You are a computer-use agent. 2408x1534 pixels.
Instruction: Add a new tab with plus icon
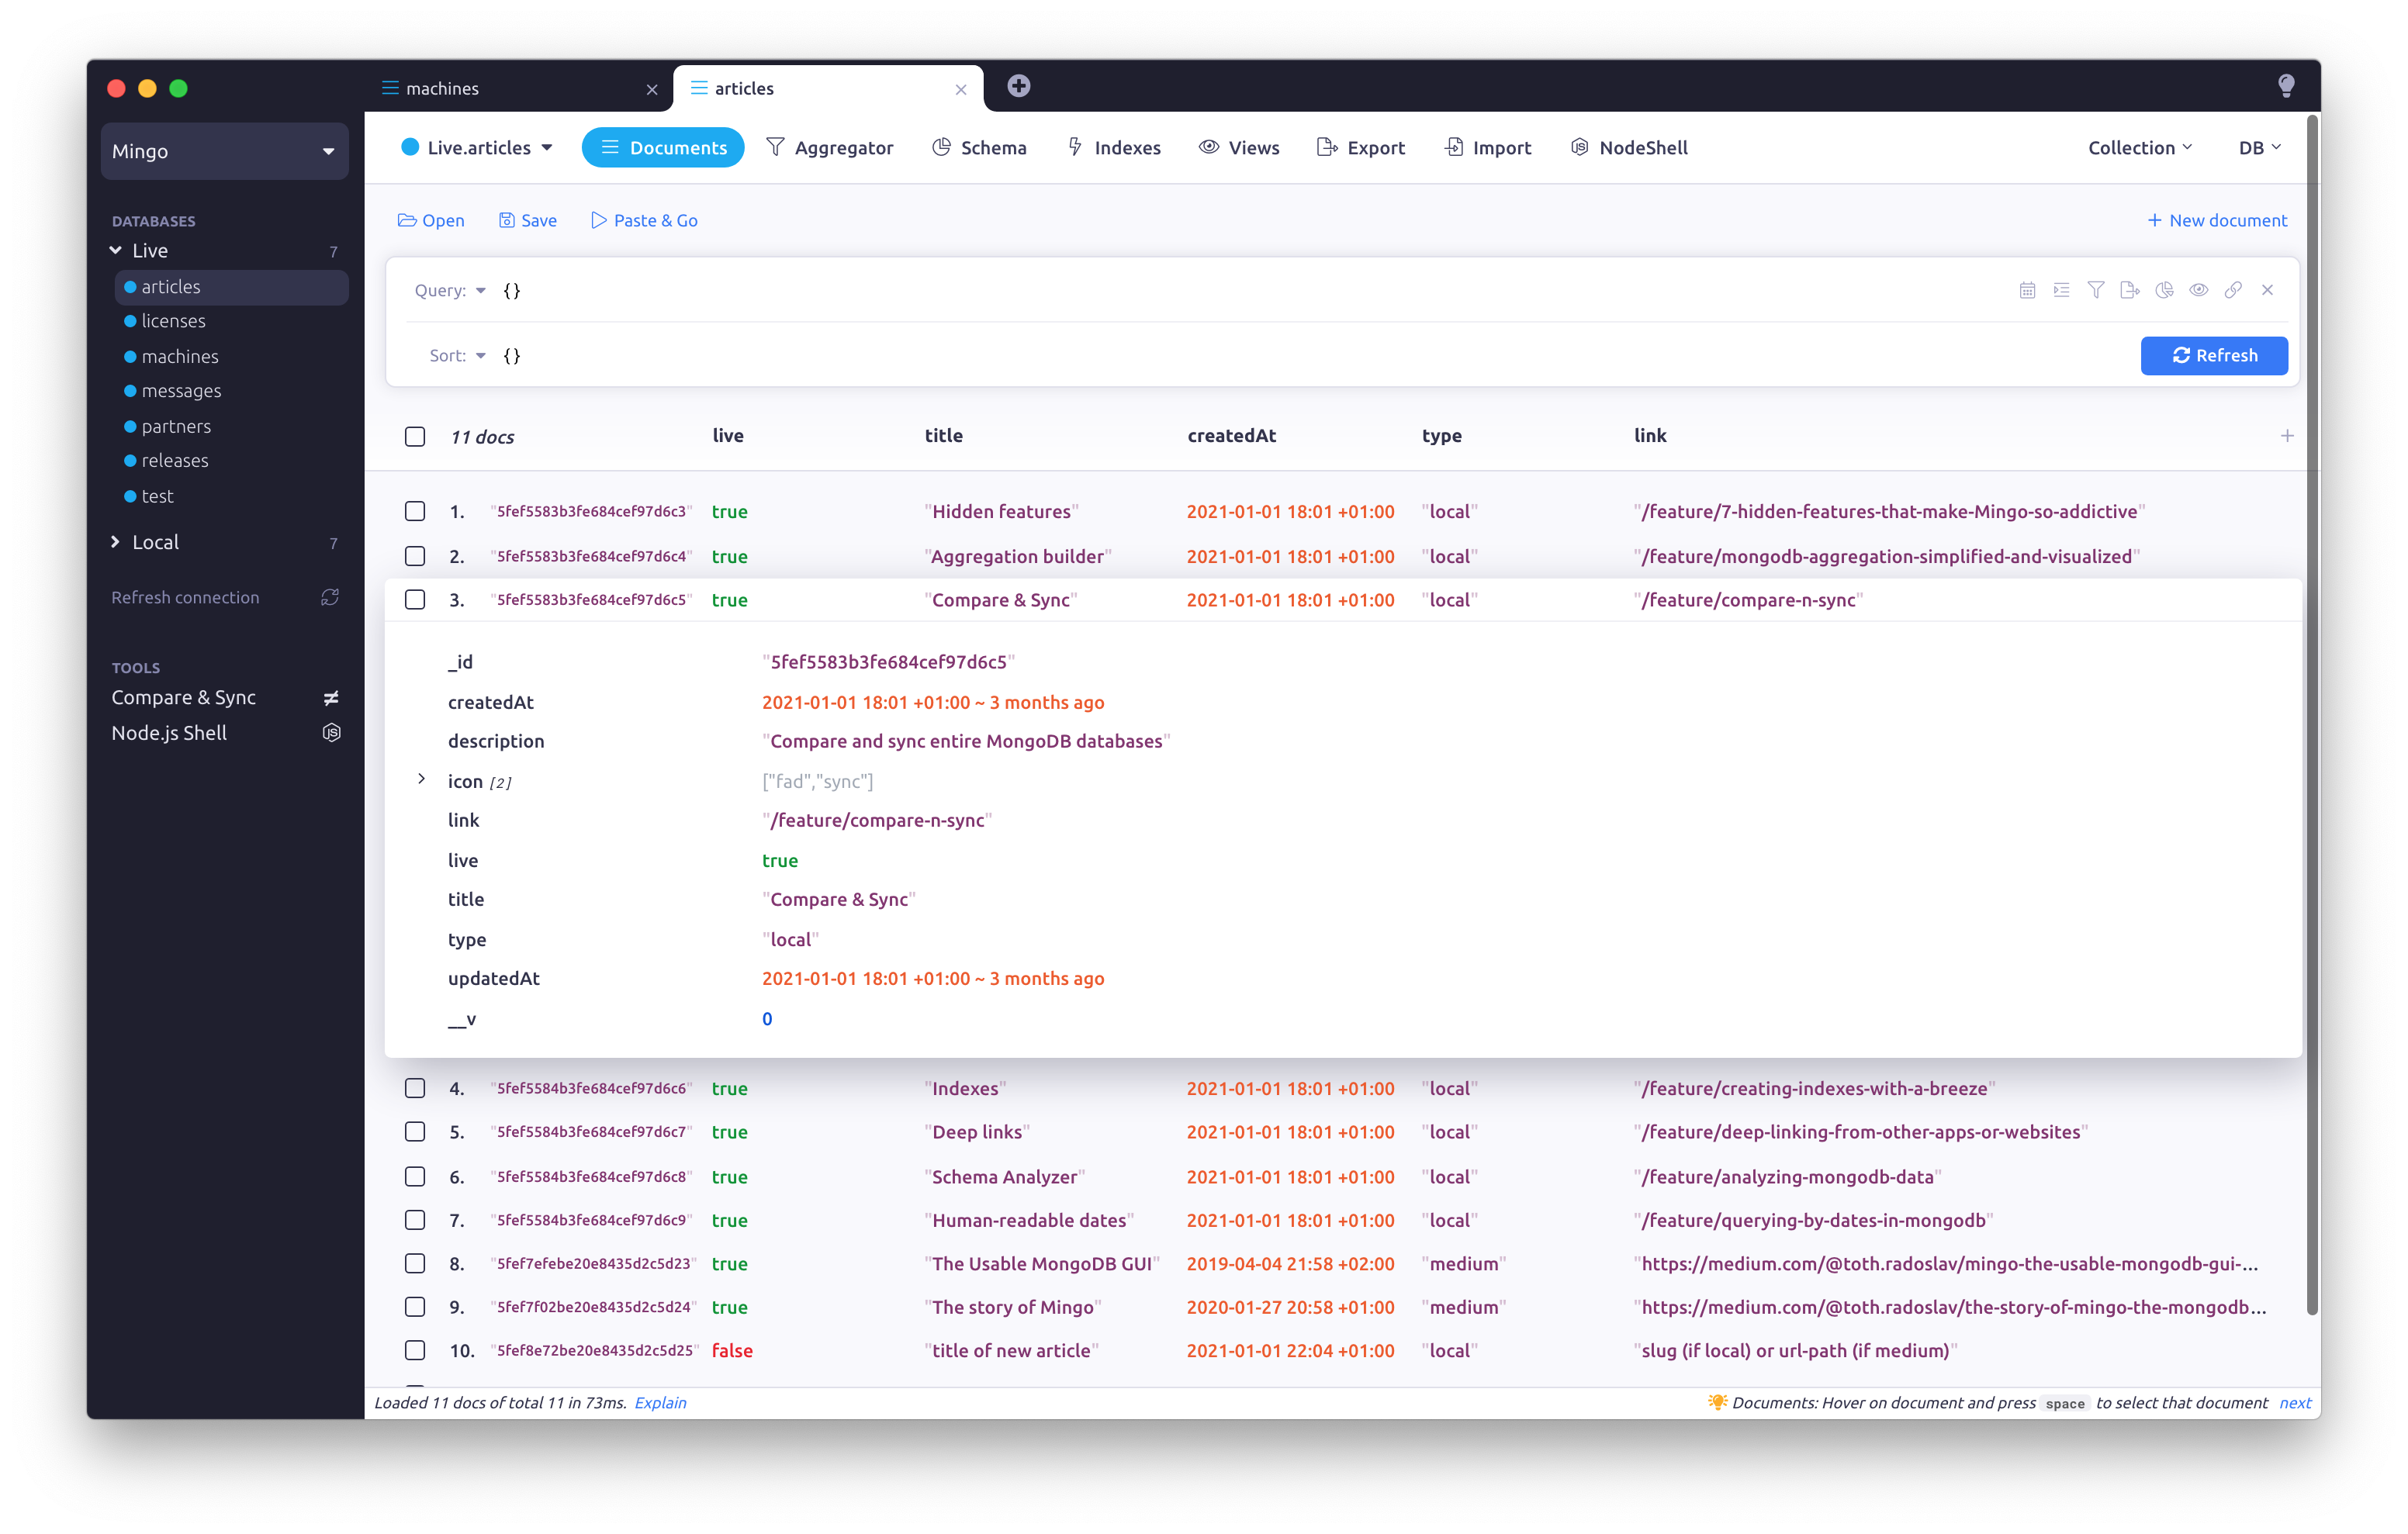(1018, 86)
